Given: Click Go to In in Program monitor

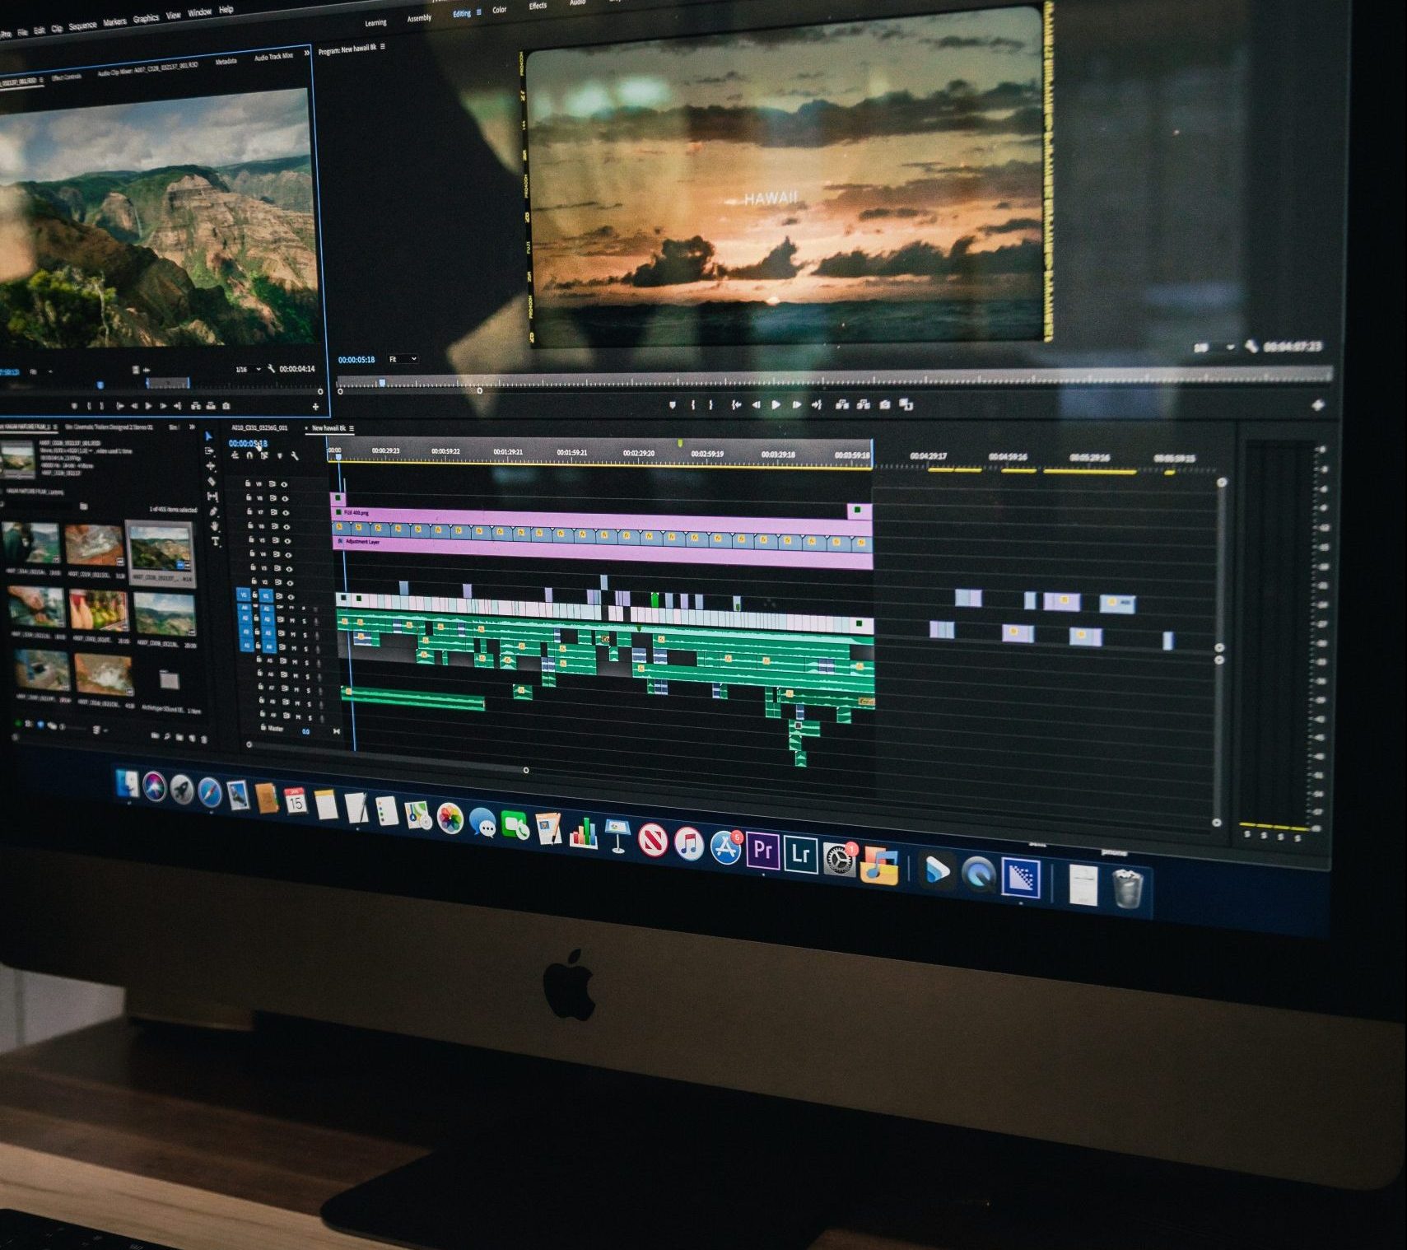Looking at the screenshot, I should pyautogui.click(x=737, y=404).
